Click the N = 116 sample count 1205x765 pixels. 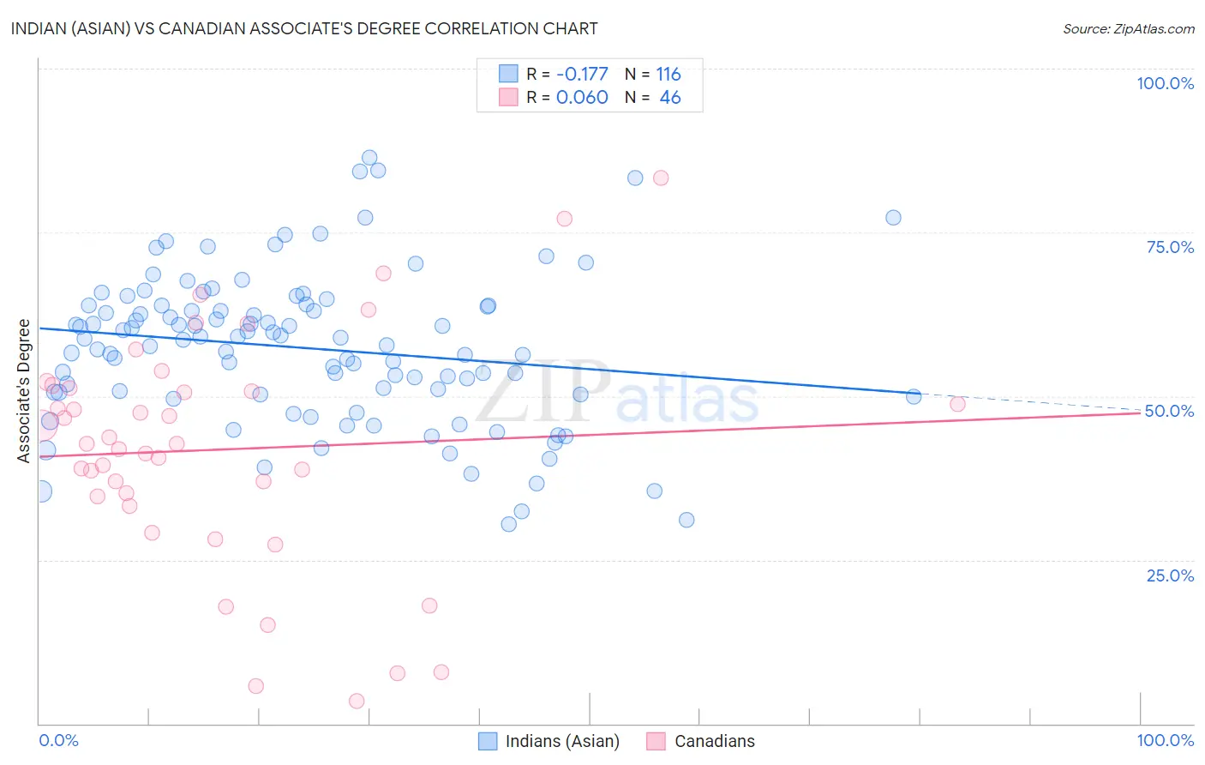tap(653, 74)
